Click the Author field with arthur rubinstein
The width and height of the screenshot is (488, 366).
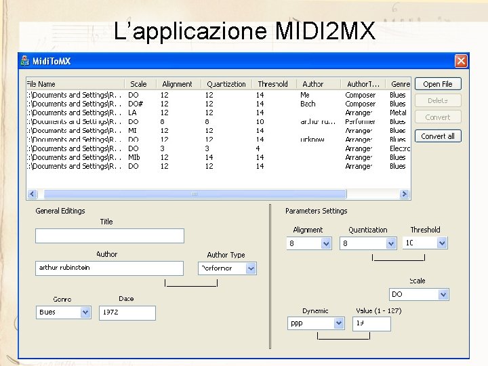[109, 268]
